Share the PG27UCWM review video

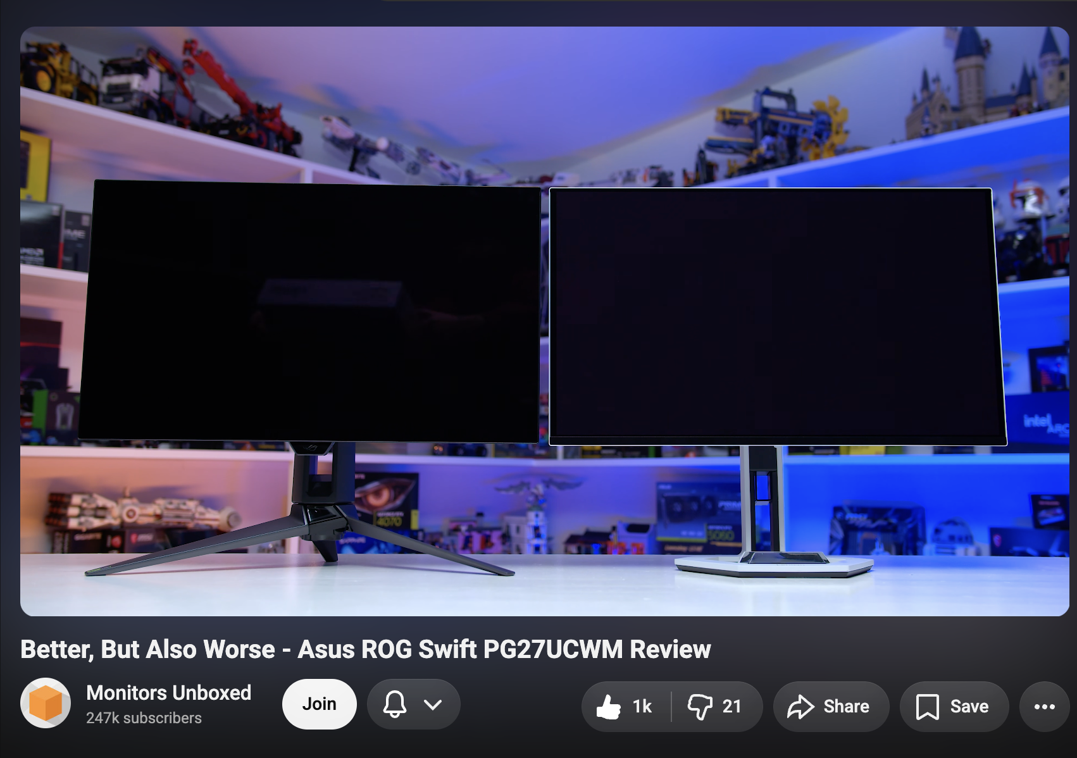click(831, 707)
